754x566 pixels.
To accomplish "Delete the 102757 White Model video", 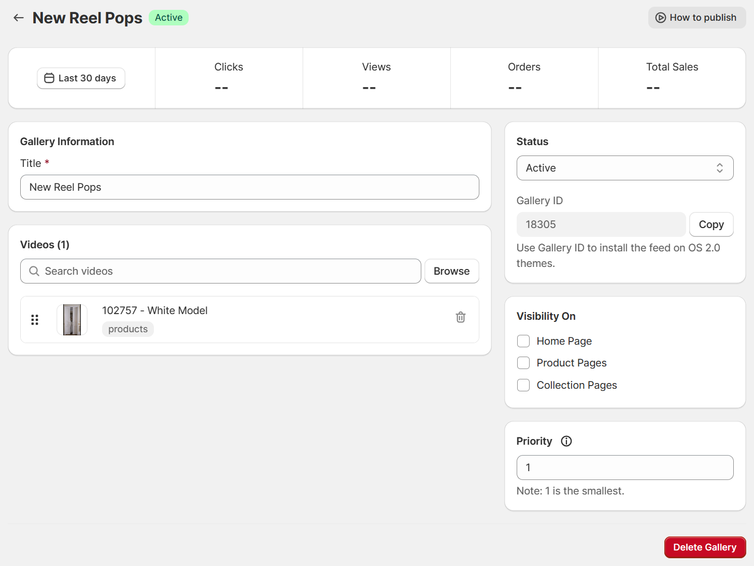I will coord(461,317).
